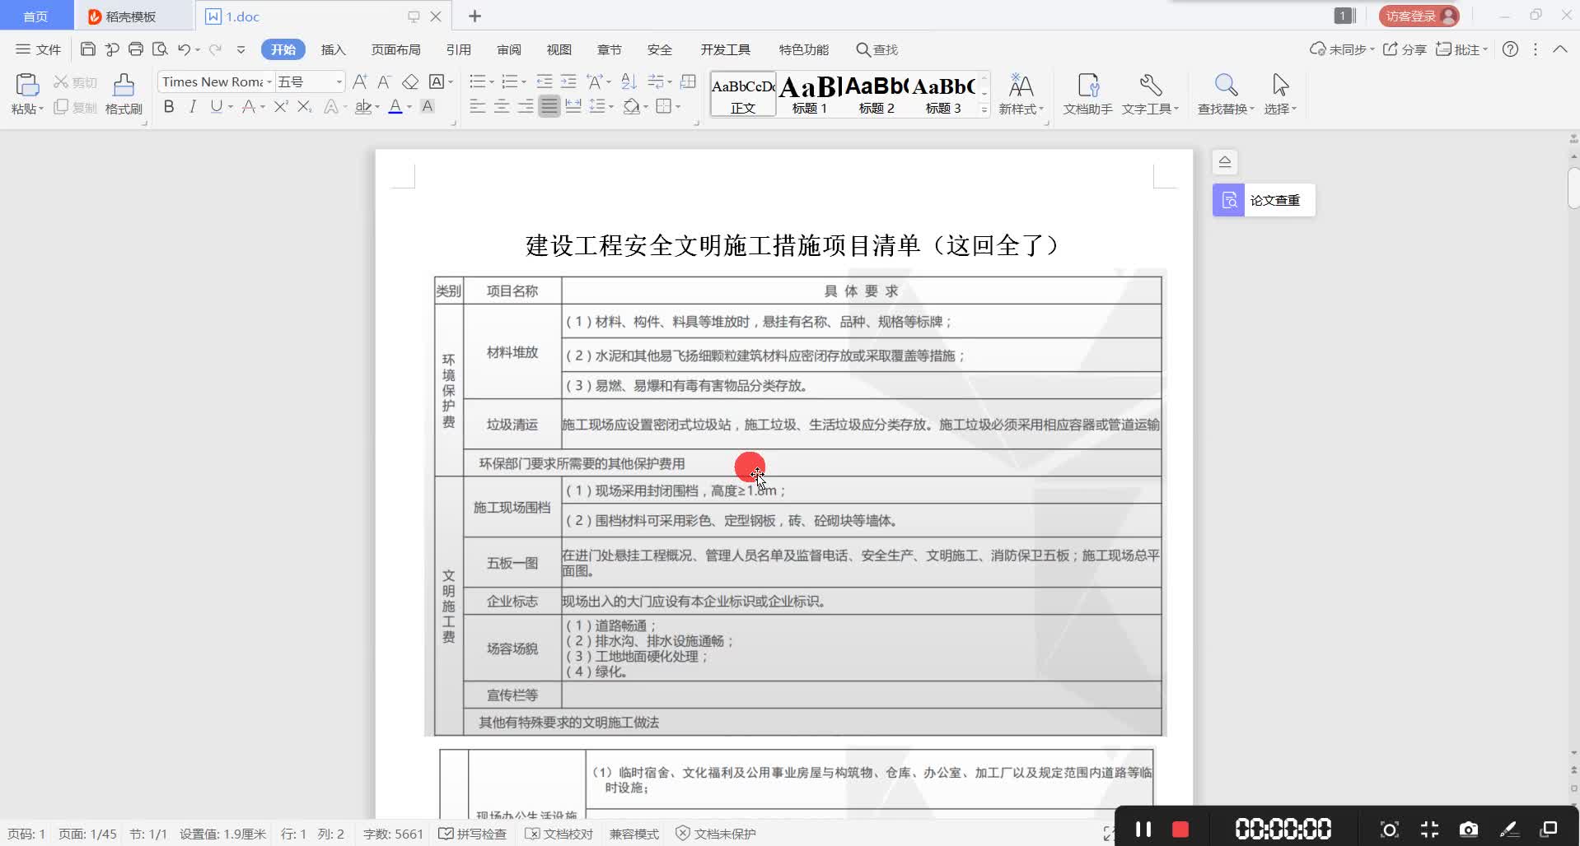
Task: Open font color A dropdown arrow
Action: [x=409, y=107]
